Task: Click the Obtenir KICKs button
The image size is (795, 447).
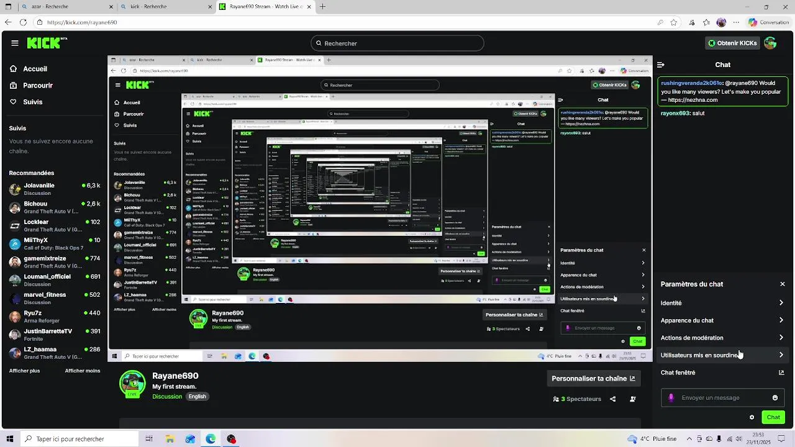Action: pyautogui.click(x=732, y=43)
